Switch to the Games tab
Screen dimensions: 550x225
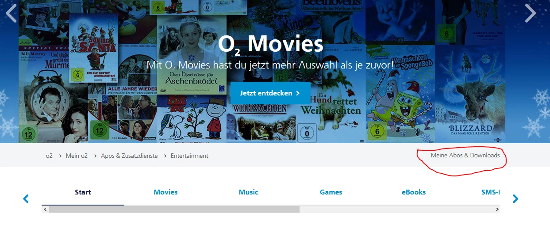click(331, 192)
